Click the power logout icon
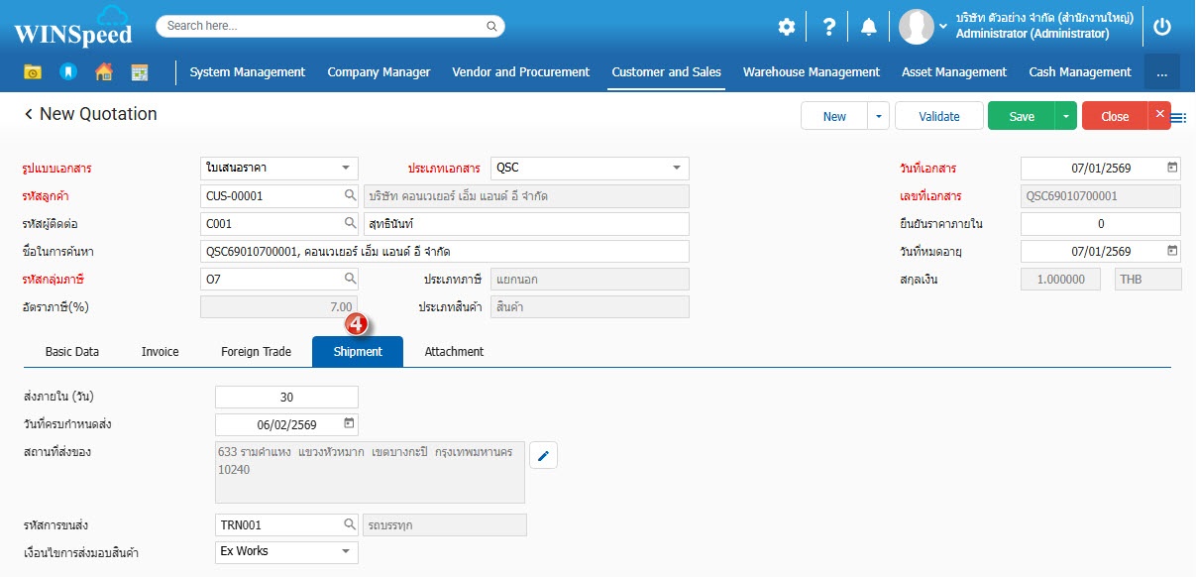 (1162, 27)
